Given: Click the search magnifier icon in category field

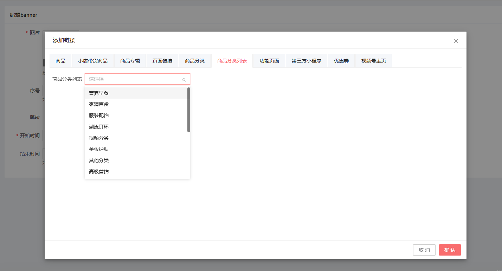Looking at the screenshot, I should (x=184, y=80).
